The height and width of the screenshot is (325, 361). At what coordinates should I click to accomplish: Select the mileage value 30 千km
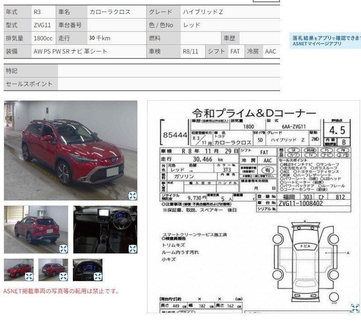click(x=100, y=38)
